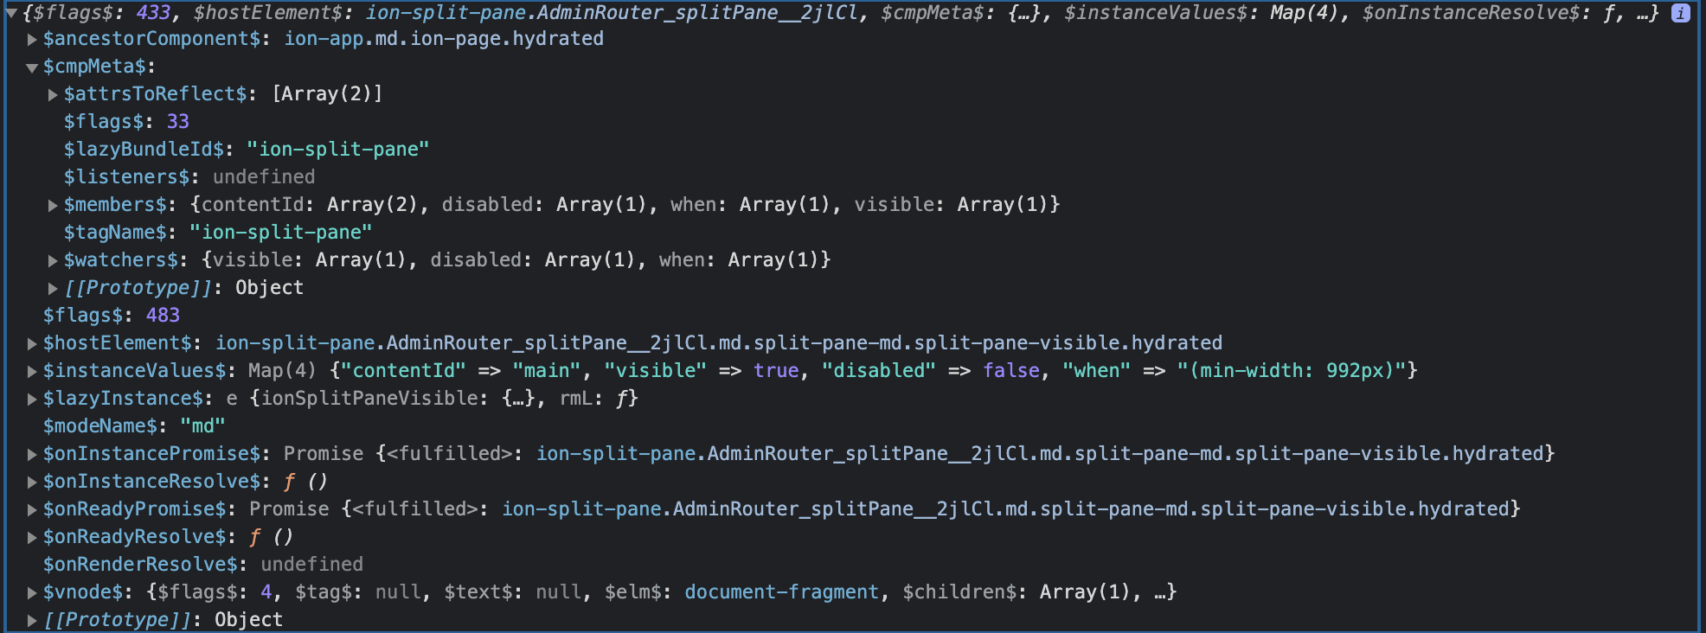Open $onInstancePromise$ fulfilled element link
The height and width of the screenshot is (633, 1706).
tap(1041, 454)
